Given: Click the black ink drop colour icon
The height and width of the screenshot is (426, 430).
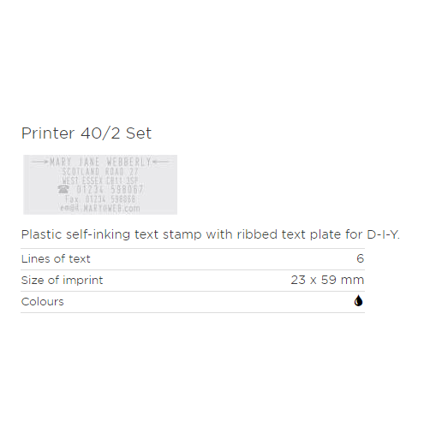Looking at the screenshot, I should [x=358, y=301].
